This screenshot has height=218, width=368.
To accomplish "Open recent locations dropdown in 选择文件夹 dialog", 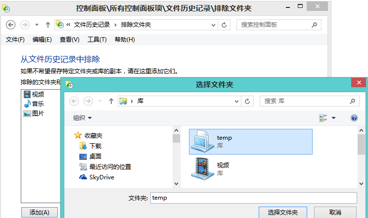I will coord(100,101).
